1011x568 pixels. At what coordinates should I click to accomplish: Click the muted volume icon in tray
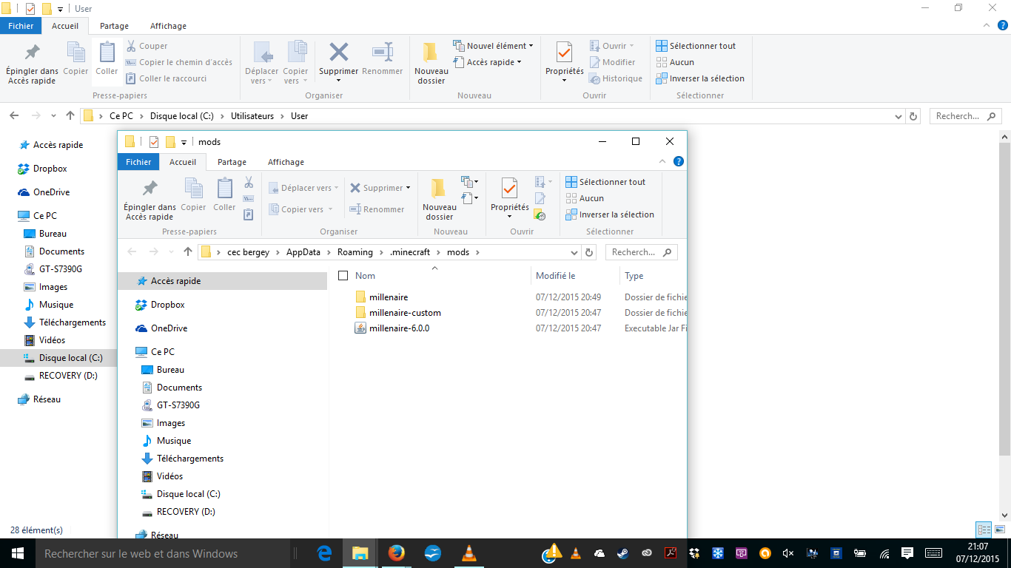(x=788, y=553)
